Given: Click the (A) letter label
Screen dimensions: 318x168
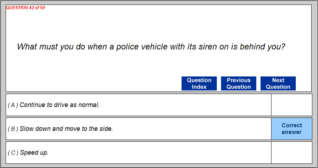Looking at the screenshot, I should pos(13,105).
